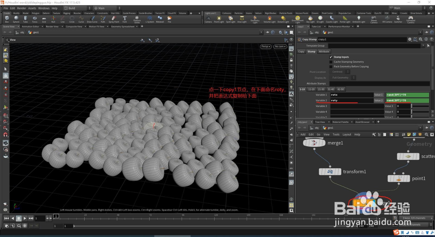Screen dimensions: 435x237
Task: Select the Metaball shelf tool
Action: pos(160,19)
